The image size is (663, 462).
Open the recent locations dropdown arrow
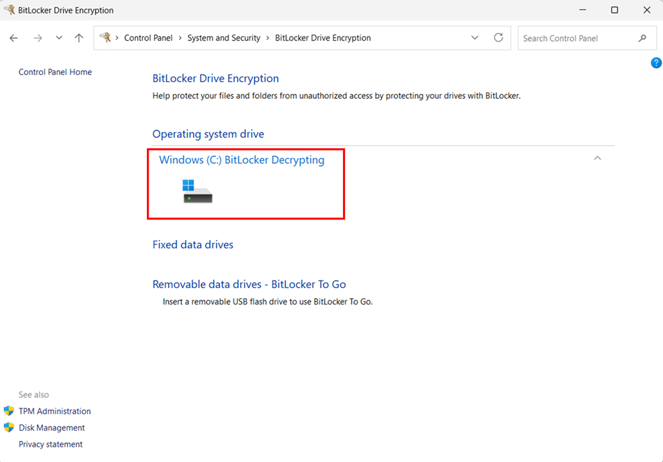(59, 38)
